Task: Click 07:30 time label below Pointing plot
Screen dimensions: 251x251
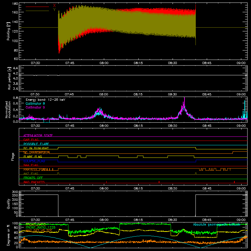Action: (x=35, y=63)
